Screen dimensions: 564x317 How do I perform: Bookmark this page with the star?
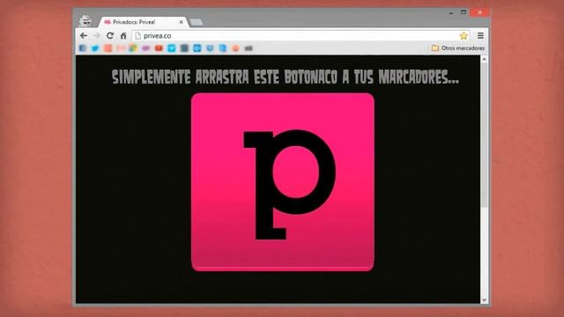[x=464, y=35]
